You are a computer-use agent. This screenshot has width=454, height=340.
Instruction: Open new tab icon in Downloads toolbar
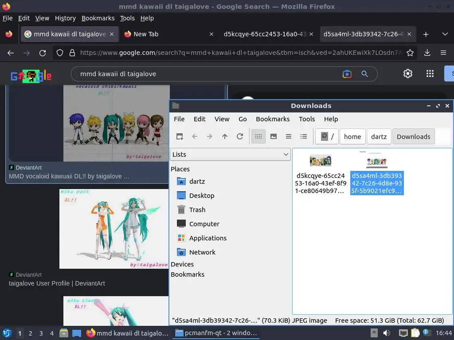click(180, 136)
